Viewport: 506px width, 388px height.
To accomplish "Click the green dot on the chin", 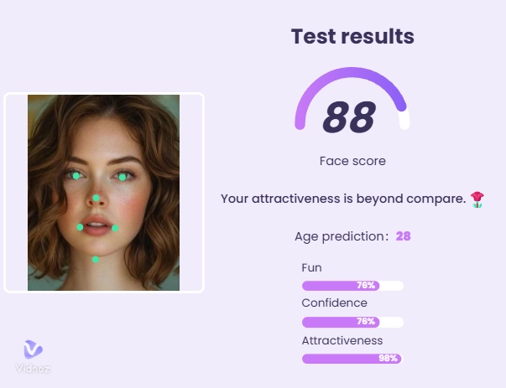I will point(96,259).
